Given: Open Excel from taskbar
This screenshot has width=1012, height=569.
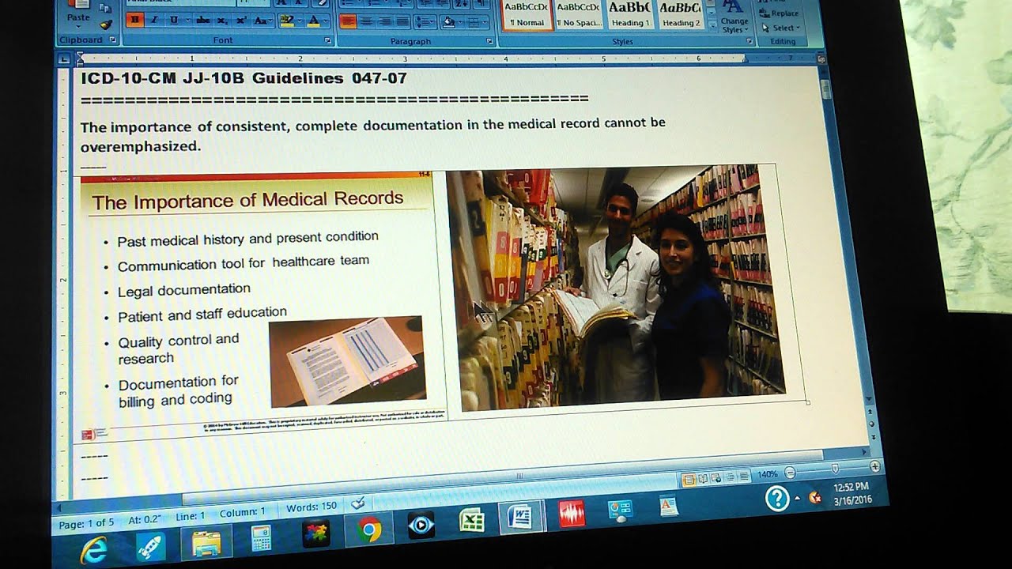Looking at the screenshot, I should click(x=472, y=522).
